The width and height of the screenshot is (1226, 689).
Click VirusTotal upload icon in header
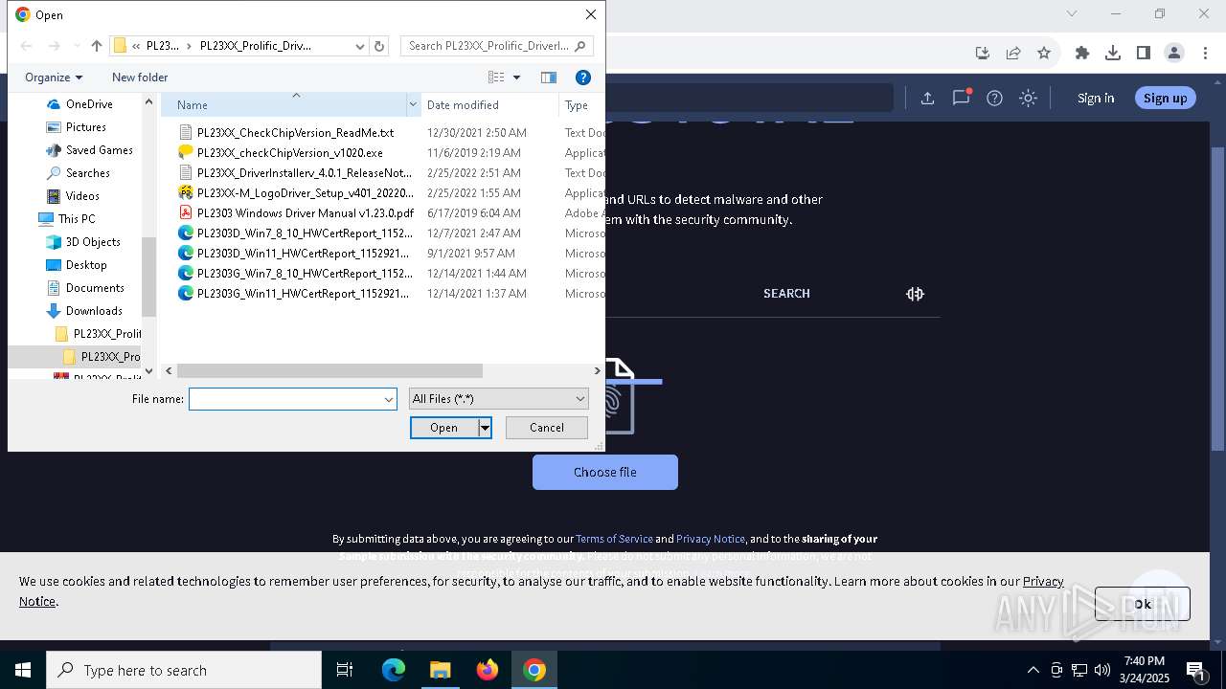[927, 98]
